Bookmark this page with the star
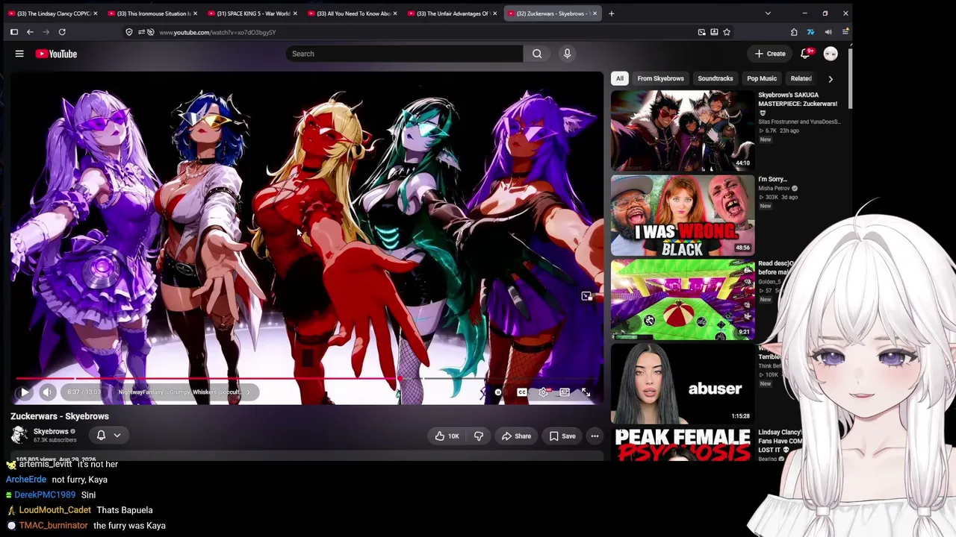 [x=727, y=32]
